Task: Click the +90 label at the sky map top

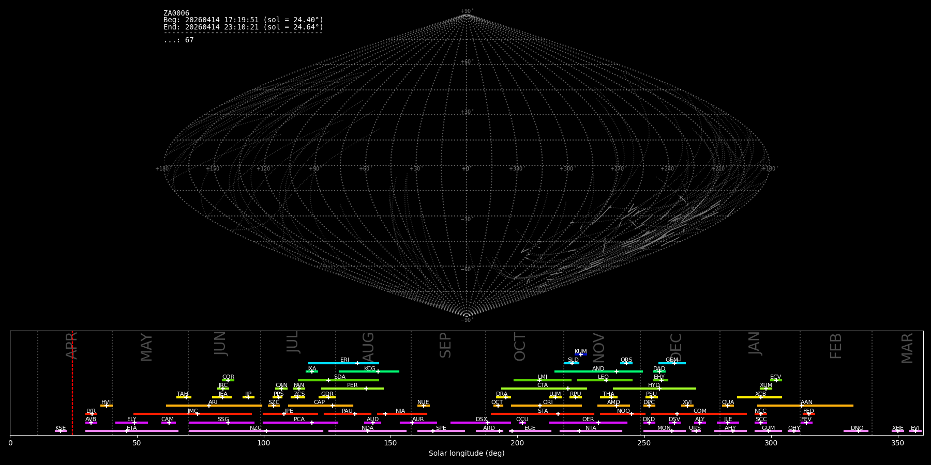Action: pos(467,11)
